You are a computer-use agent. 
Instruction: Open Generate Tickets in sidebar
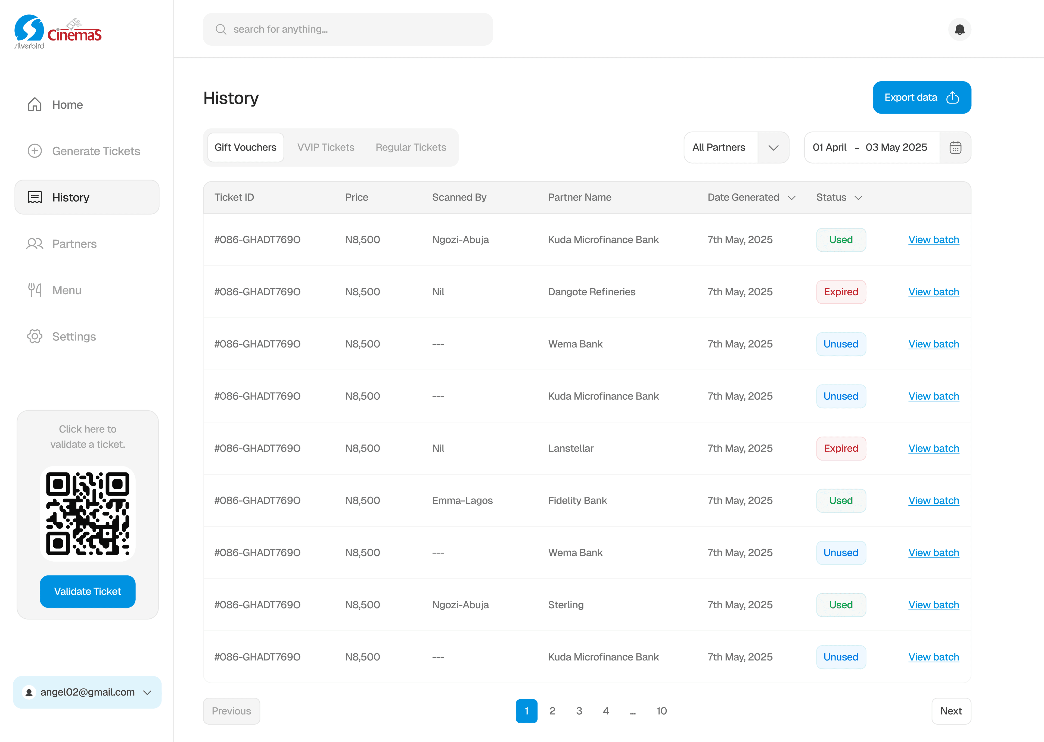coord(87,151)
